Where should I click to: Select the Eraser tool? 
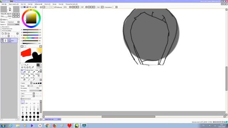click(28, 75)
